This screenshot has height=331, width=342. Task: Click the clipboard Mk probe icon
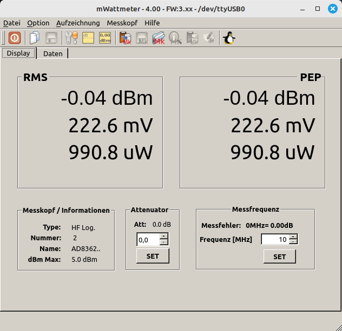[126, 38]
